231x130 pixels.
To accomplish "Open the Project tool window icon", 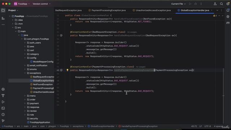I will [x=3, y=10].
